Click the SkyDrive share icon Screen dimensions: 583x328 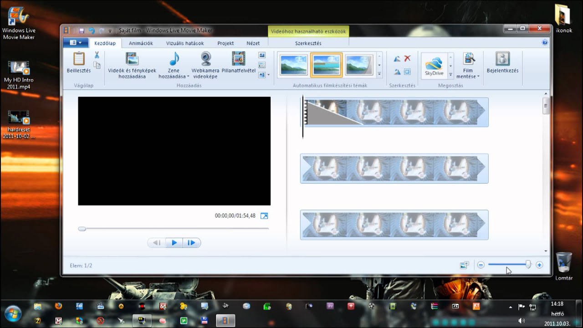point(434,65)
